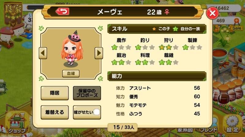Select the character avatar メーヴェ portrait
Viewport: 245px width, 137px height.
pos(71,49)
